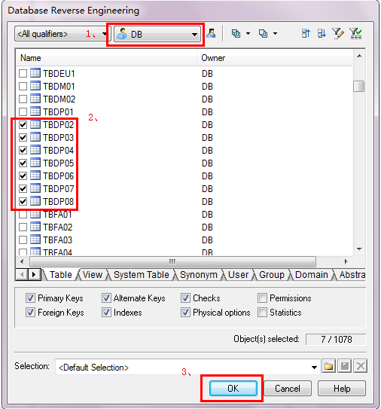This screenshot has width=381, height=409.
Task: Click the Cancel button
Action: click(288, 389)
